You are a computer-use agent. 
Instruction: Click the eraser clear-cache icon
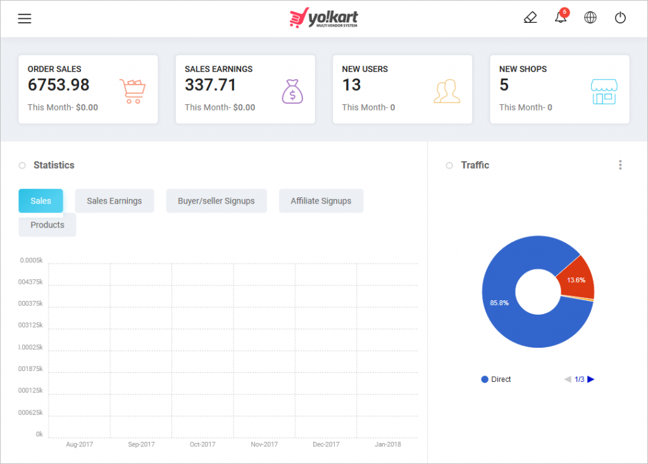pos(530,17)
